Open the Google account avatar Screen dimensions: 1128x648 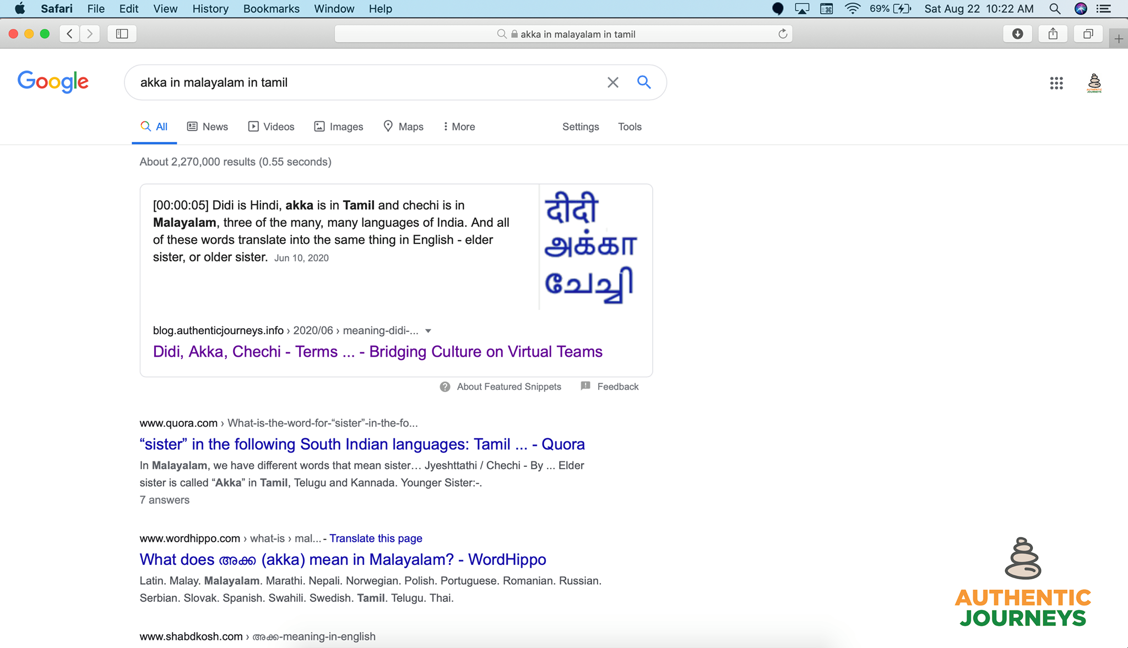[x=1094, y=83]
